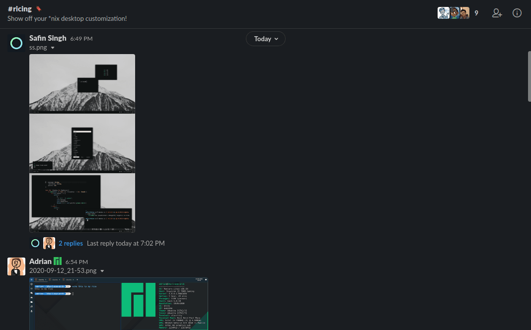
Task: Open the 2020-09-12_21-53.png file options arrow
Action: point(102,271)
